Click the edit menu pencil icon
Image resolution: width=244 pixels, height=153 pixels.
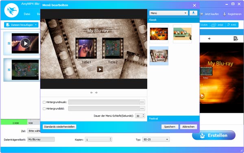click(235, 39)
